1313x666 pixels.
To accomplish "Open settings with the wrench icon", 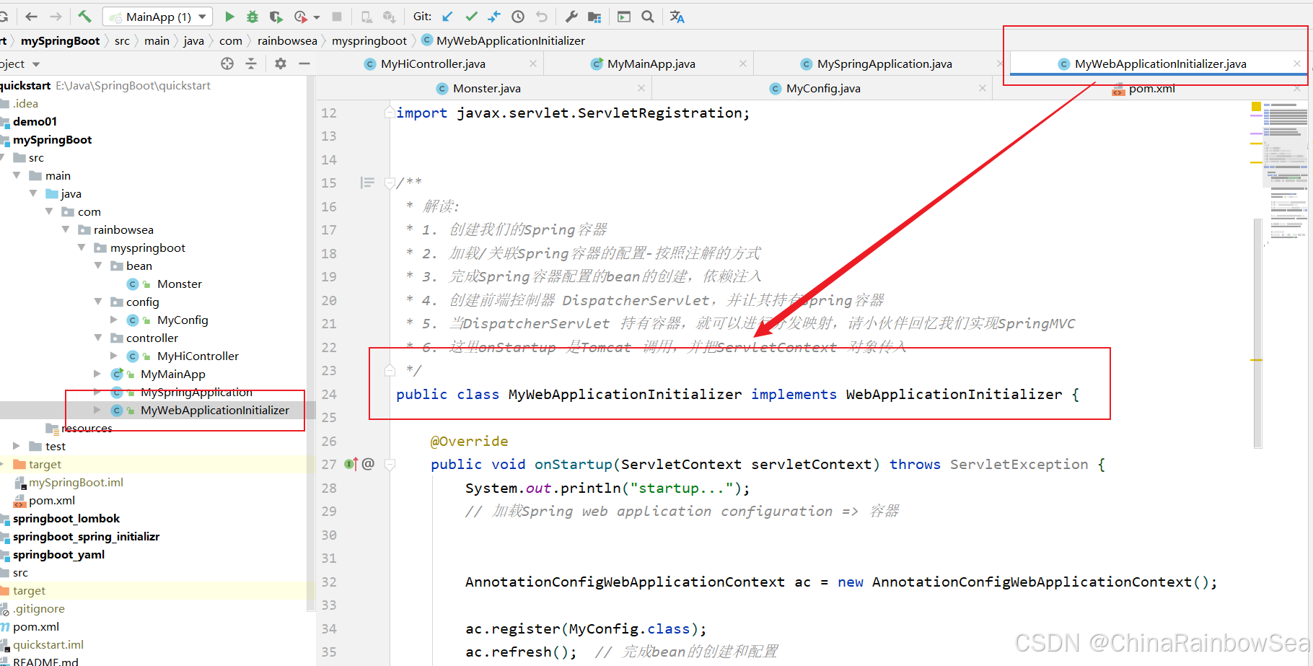I will click(x=571, y=17).
